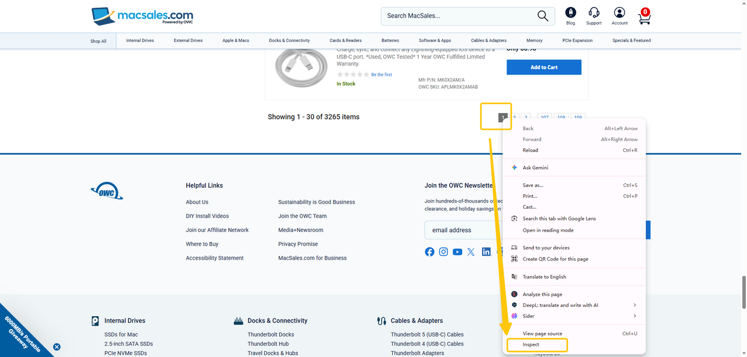Select Analyze this page
Screen dimensions: 747x357
[574, 295]
